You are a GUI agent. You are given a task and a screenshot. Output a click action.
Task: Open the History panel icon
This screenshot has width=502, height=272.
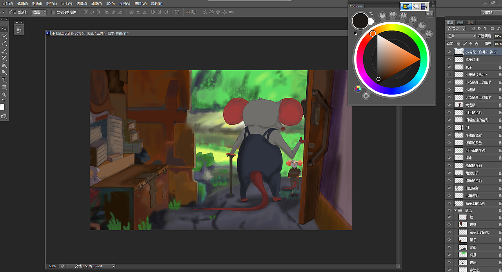(x=19, y=30)
